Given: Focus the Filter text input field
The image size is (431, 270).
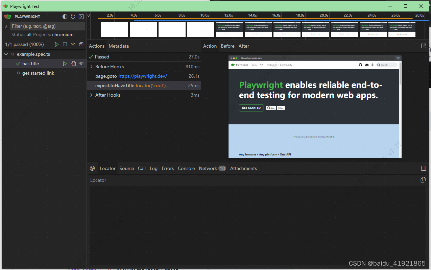Looking at the screenshot, I should coord(47,26).
